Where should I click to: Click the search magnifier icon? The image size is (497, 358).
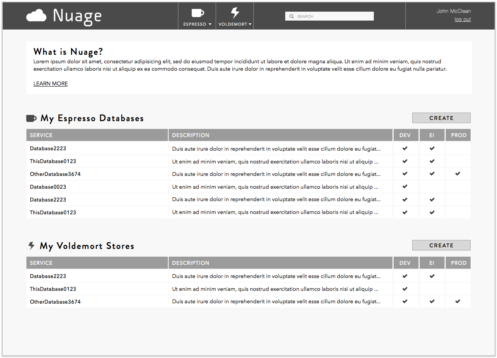pos(292,16)
